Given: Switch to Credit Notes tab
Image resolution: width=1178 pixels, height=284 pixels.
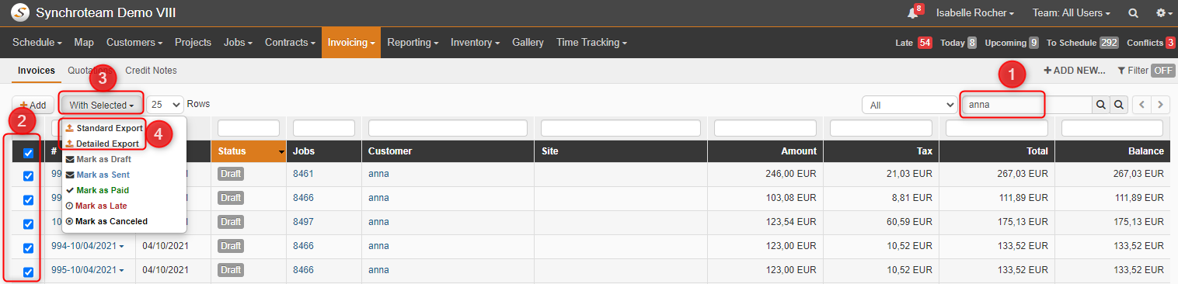Looking at the screenshot, I should 151,71.
